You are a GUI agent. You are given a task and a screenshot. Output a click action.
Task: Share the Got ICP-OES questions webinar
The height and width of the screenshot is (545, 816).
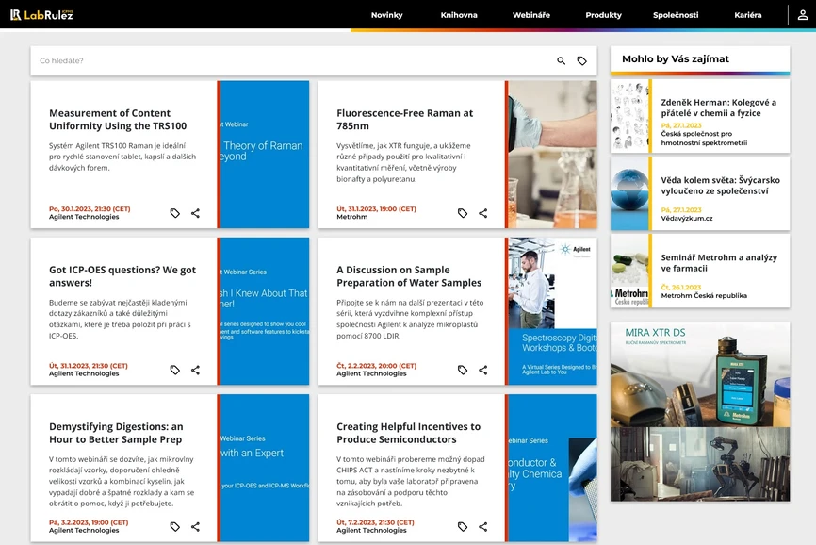195,370
